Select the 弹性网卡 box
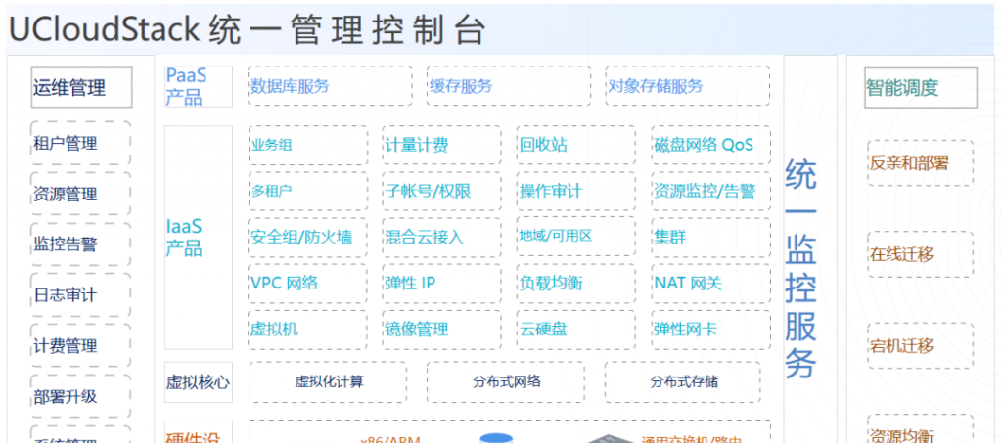1002x443 pixels. coord(711,330)
